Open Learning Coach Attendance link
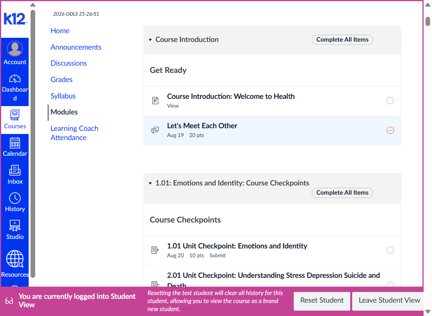This screenshot has width=432, height=316. coord(74,133)
